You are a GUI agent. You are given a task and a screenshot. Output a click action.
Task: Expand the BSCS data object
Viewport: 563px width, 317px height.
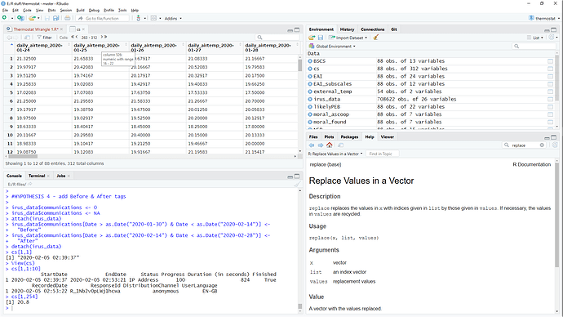[x=310, y=61]
